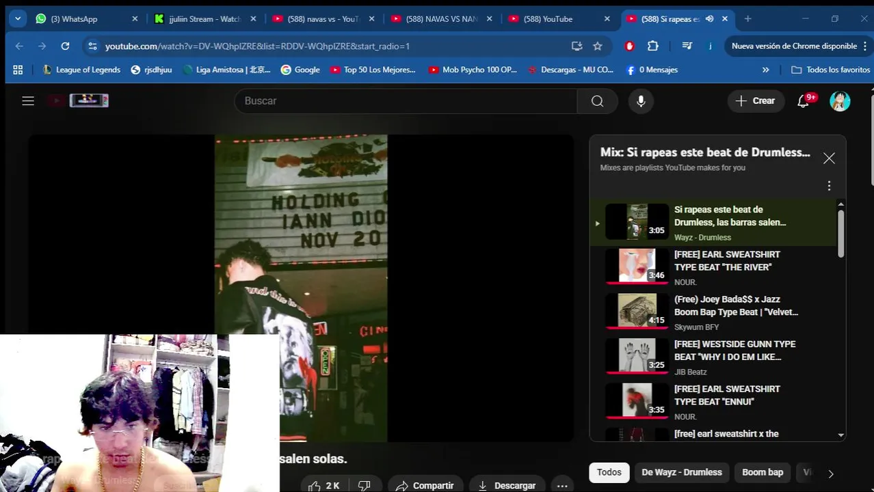The image size is (874, 492).
Task: Open site information icon in address bar
Action: pos(92,46)
